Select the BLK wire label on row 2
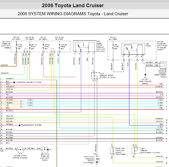Screen dimensions: 169x167 [7, 81]
